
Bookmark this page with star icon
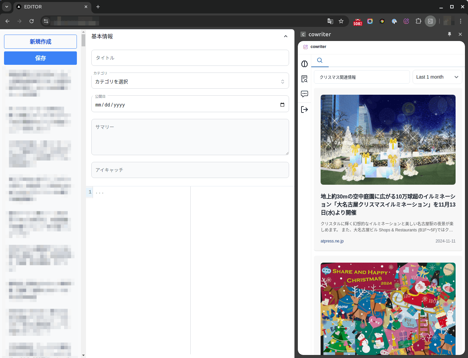[341, 21]
